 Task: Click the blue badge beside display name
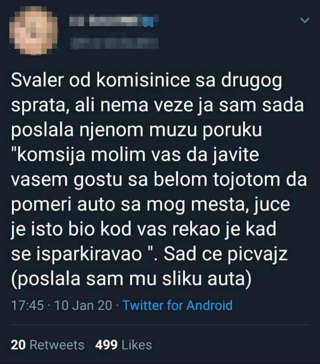(x=148, y=21)
